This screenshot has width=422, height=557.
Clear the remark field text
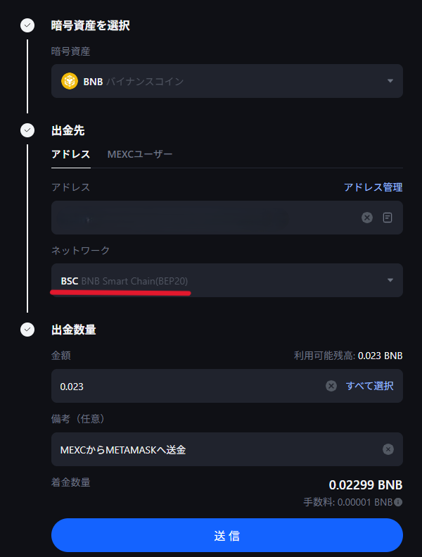[388, 449]
